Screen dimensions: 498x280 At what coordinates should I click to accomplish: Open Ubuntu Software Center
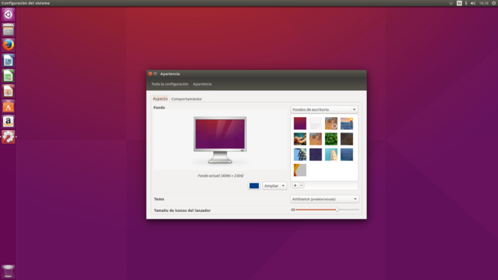8,106
